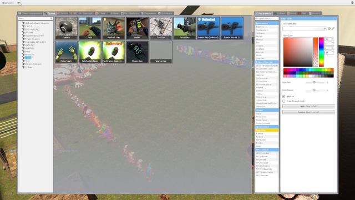The height and width of the screenshot is (200, 355).
Task: Click the green add preset icon
Action: (329, 28)
